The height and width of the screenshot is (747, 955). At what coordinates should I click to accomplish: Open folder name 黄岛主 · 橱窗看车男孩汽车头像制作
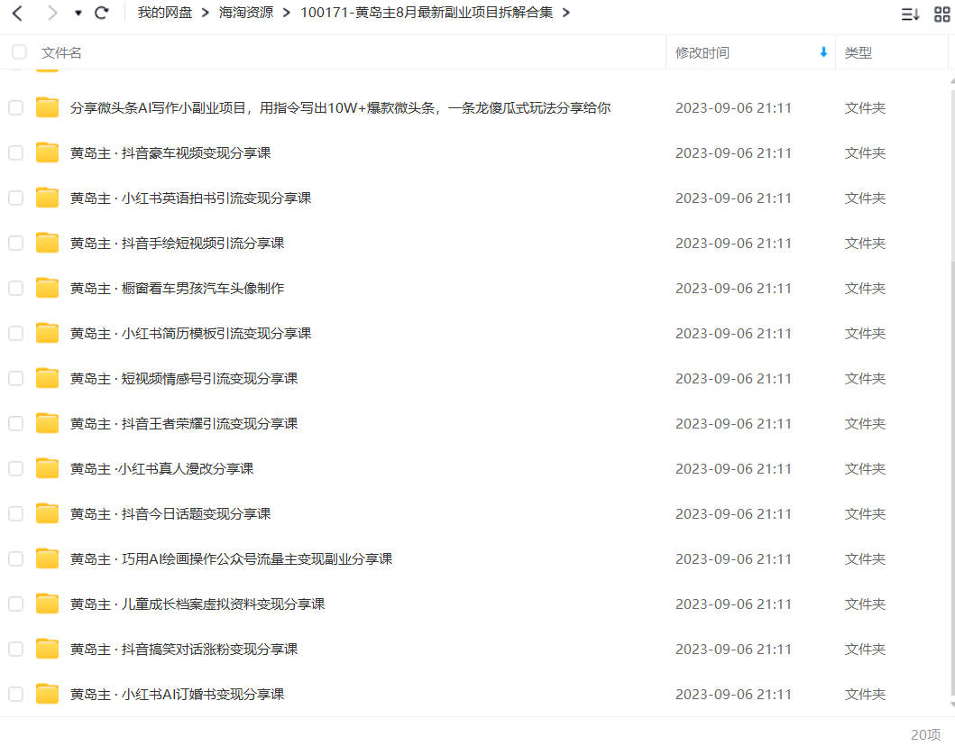tap(178, 288)
